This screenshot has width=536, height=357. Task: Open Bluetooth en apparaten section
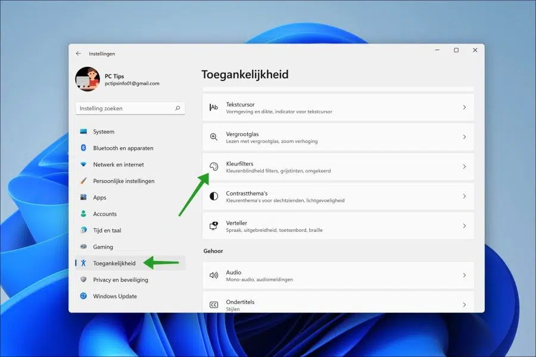[x=130, y=148]
